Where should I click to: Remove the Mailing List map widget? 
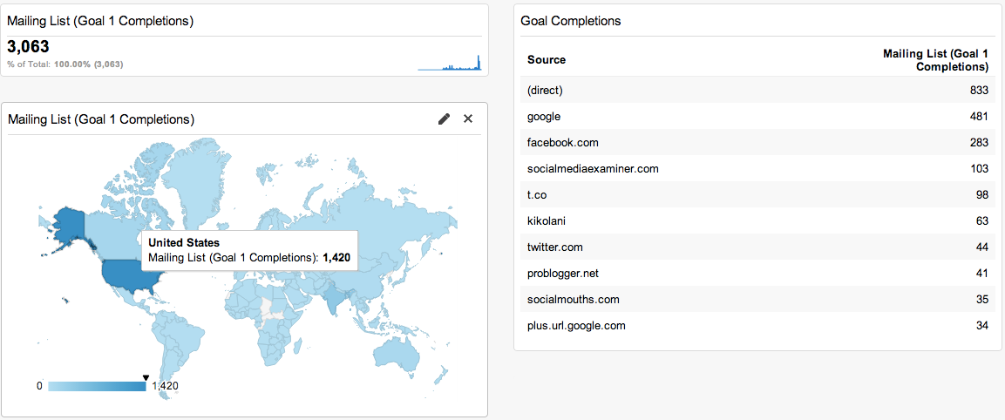point(468,119)
